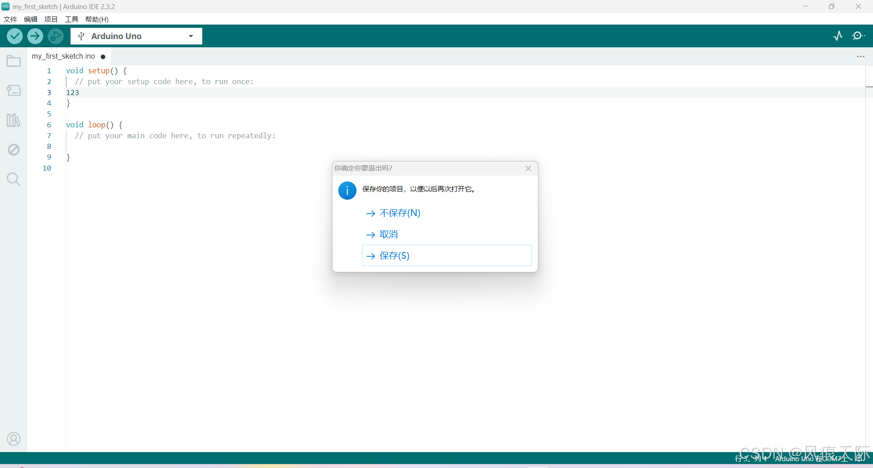Open the 项目 menu
Screen dimensions: 873x468
click(x=51, y=19)
